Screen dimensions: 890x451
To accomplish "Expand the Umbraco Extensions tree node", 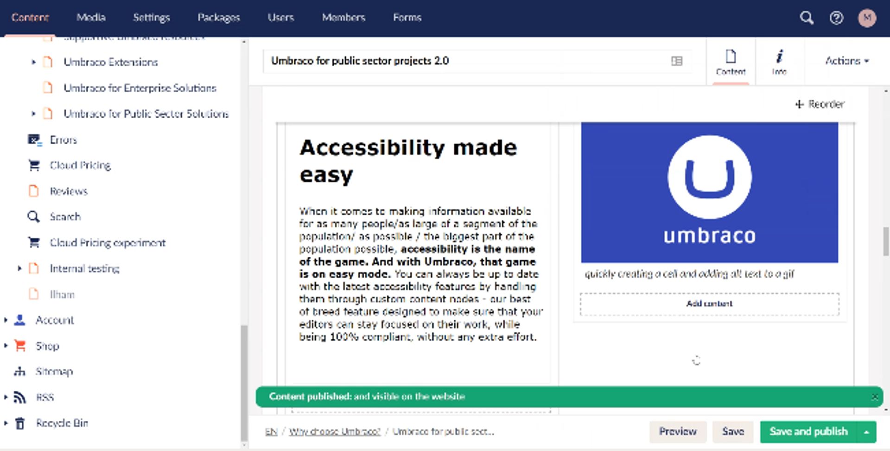I will [33, 62].
